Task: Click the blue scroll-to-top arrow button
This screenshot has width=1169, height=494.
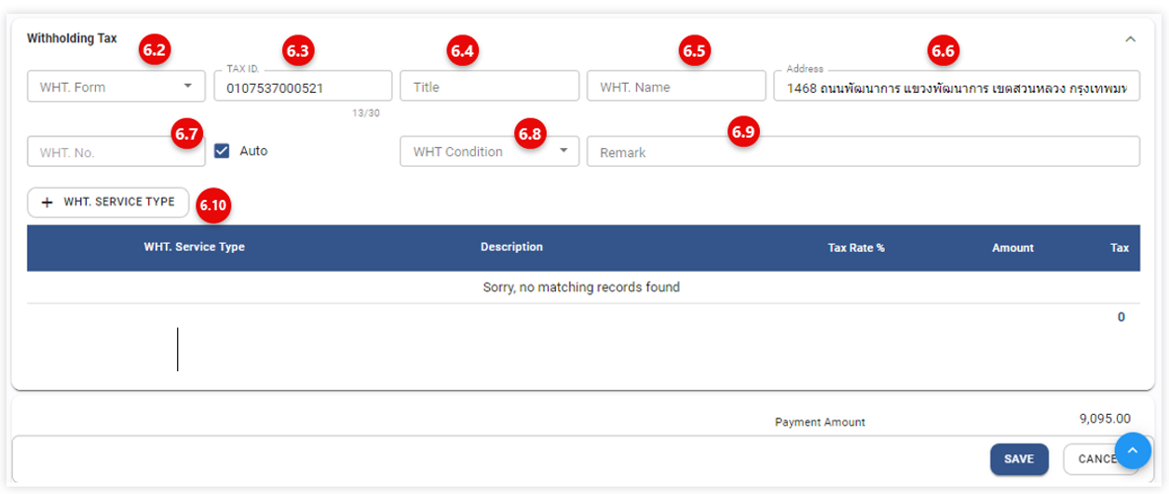Action: [1132, 451]
